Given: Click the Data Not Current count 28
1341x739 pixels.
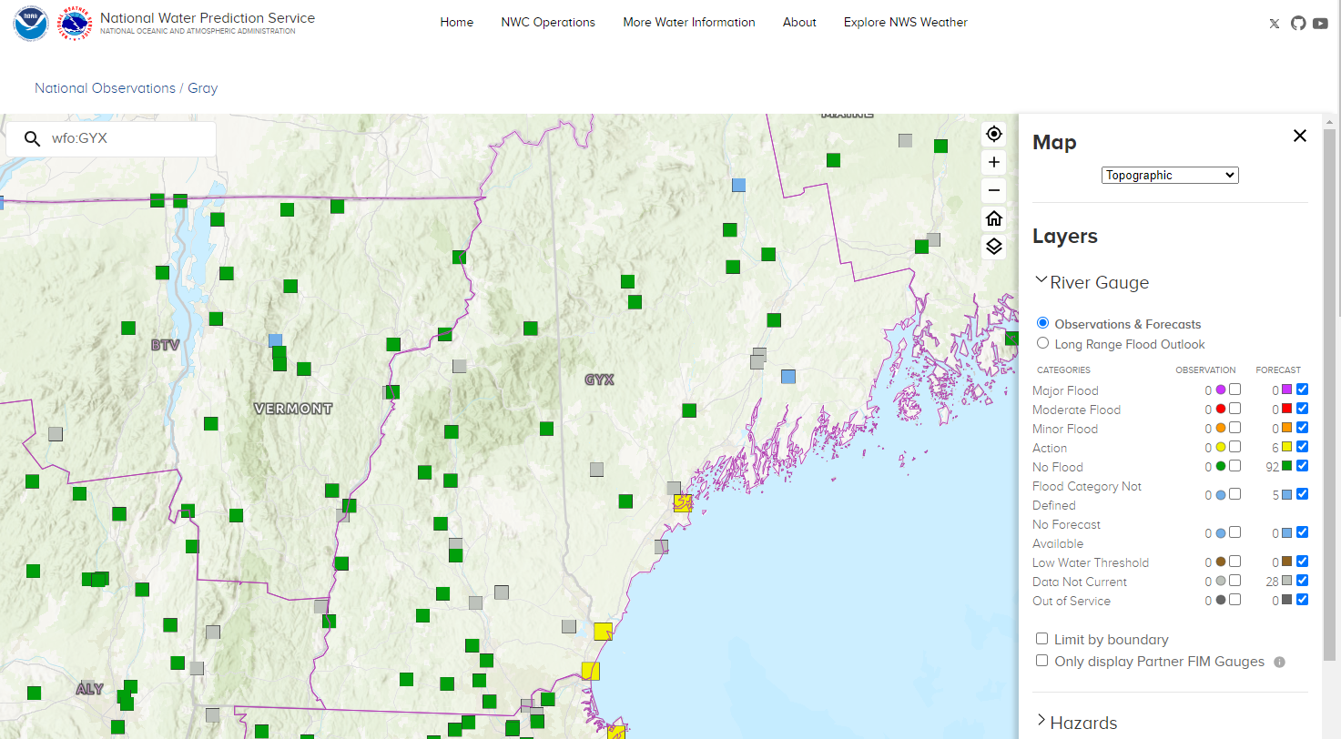Looking at the screenshot, I should pos(1272,582).
